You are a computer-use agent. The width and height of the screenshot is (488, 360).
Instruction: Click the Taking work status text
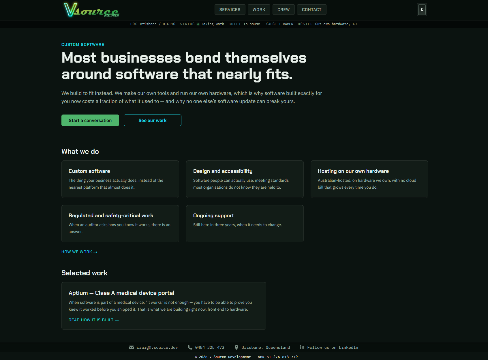pyautogui.click(x=213, y=24)
